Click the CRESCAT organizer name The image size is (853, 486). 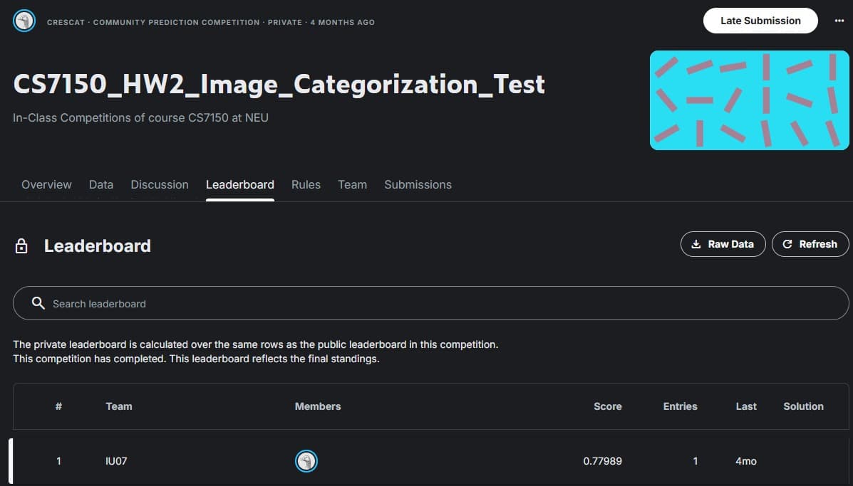[66, 22]
